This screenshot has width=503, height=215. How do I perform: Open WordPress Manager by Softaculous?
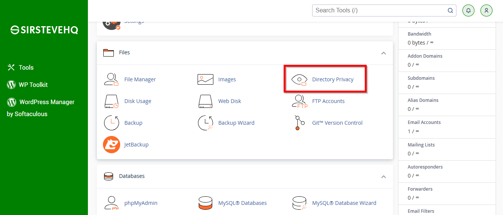pos(41,108)
